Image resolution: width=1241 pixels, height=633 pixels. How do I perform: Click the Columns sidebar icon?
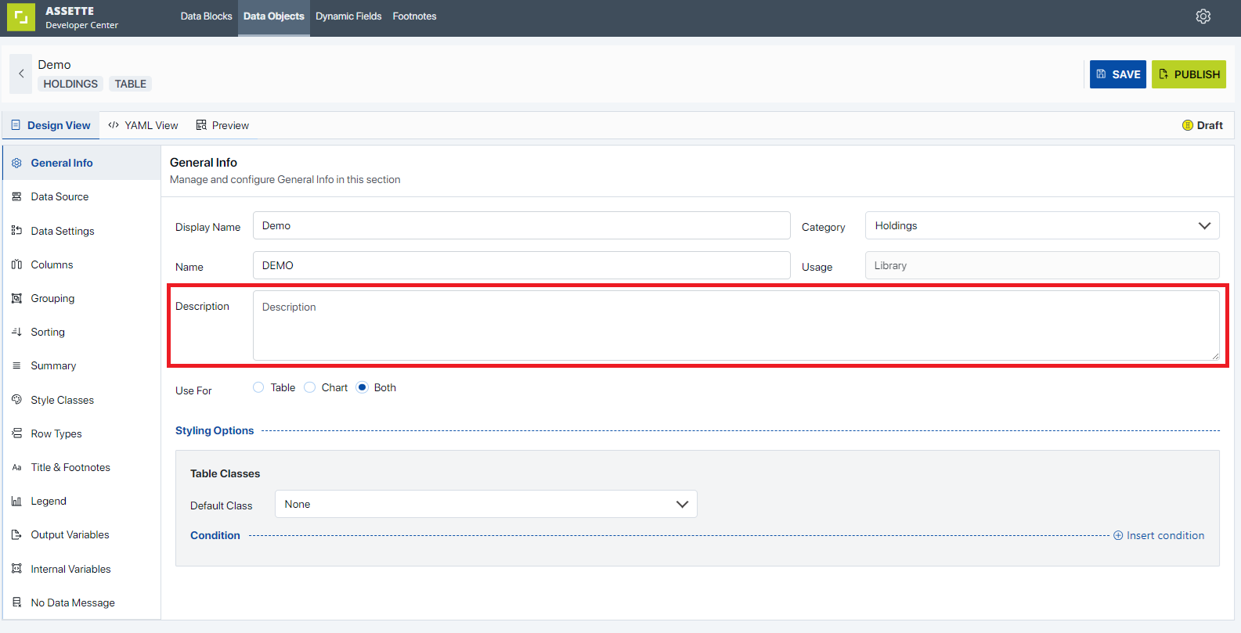[16, 264]
